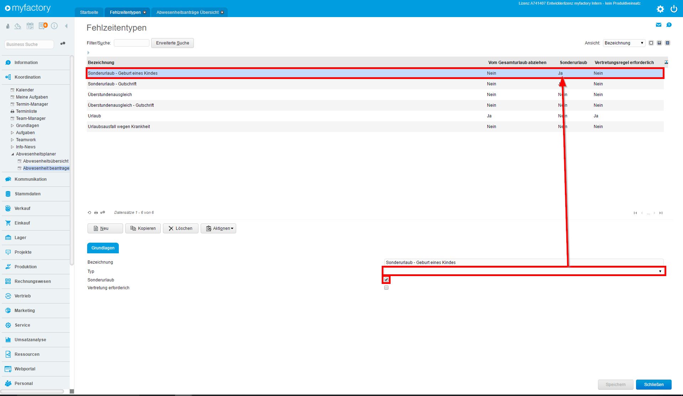683x396 pixels.
Task: Expand the Grundlagen tree node
Action: pos(12,126)
